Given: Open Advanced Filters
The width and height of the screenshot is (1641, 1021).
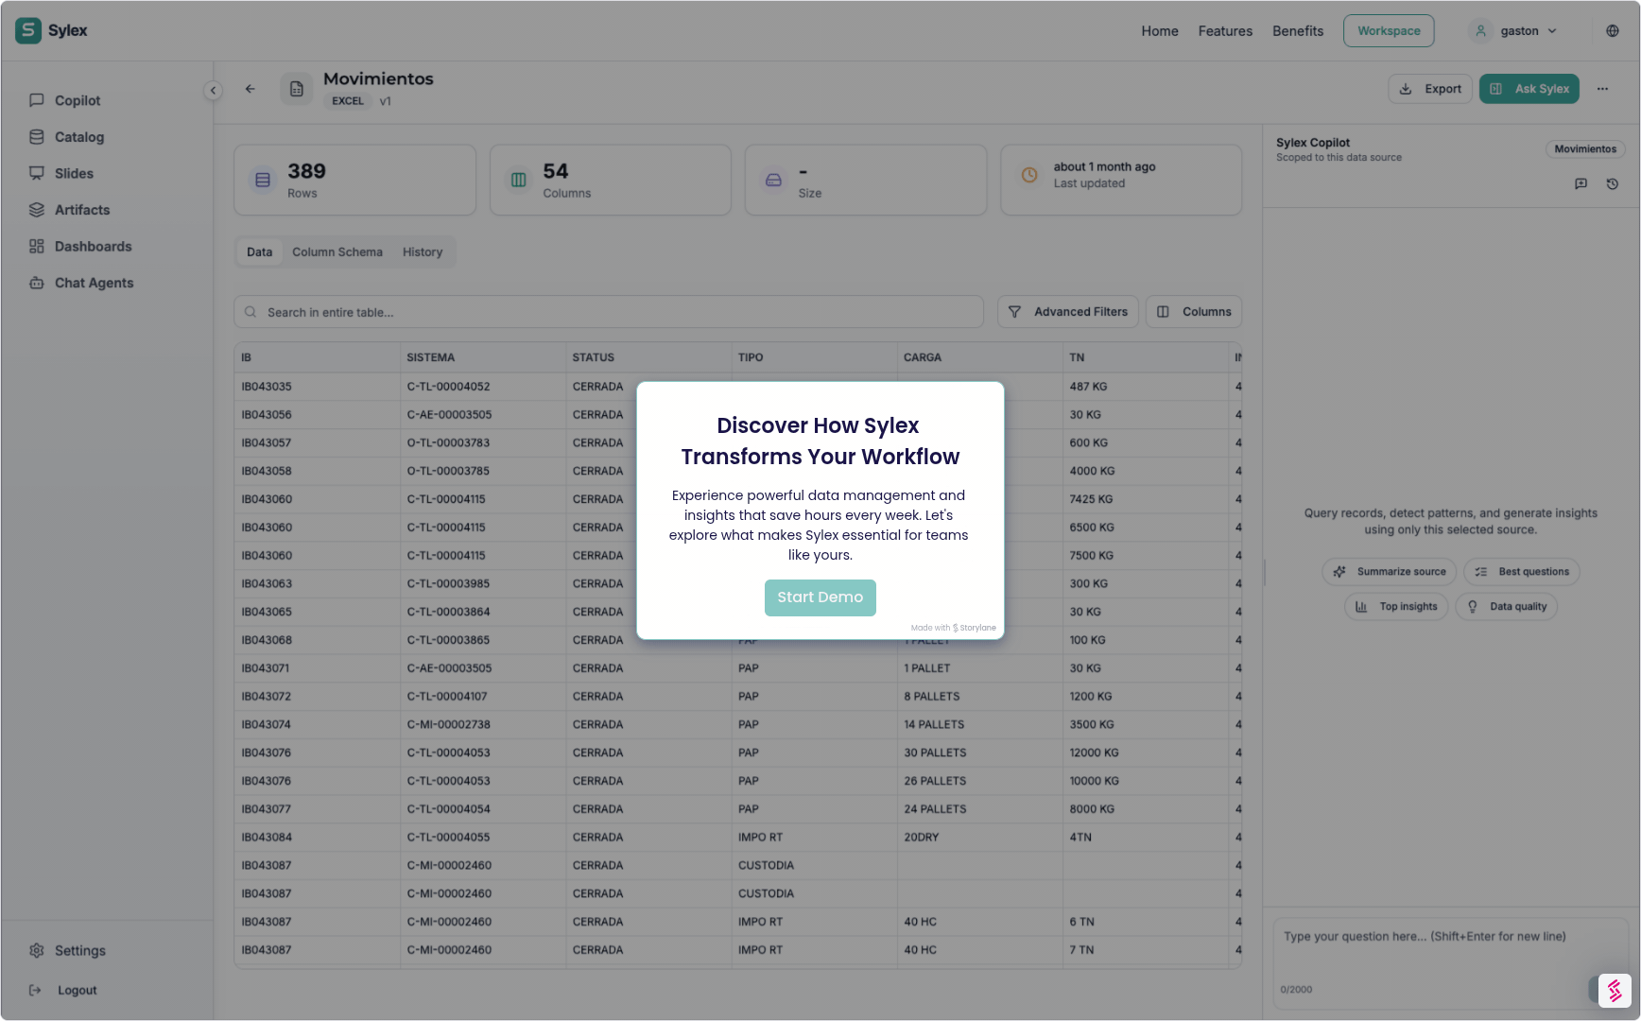Looking at the screenshot, I should click(1067, 312).
